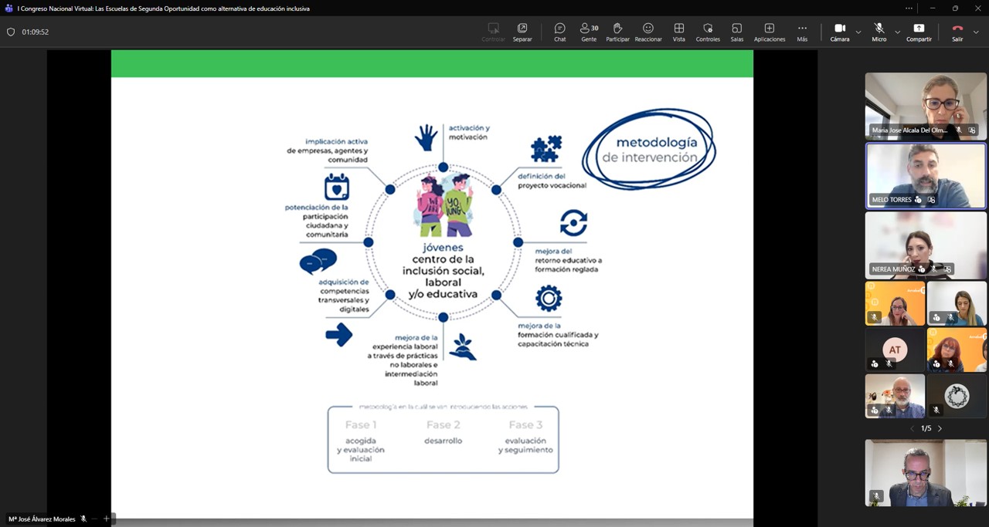Leave the meeting with Salir
The width and height of the screenshot is (989, 527).
[957, 32]
